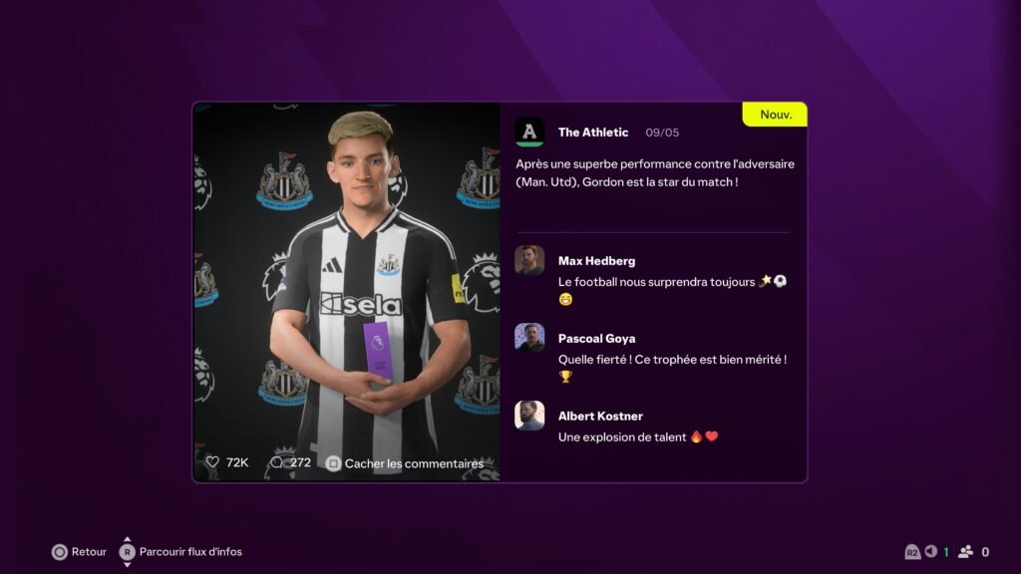Viewport: 1021px width, 574px height.
Task: Click the square button icon beside Cacher
Action: point(333,463)
